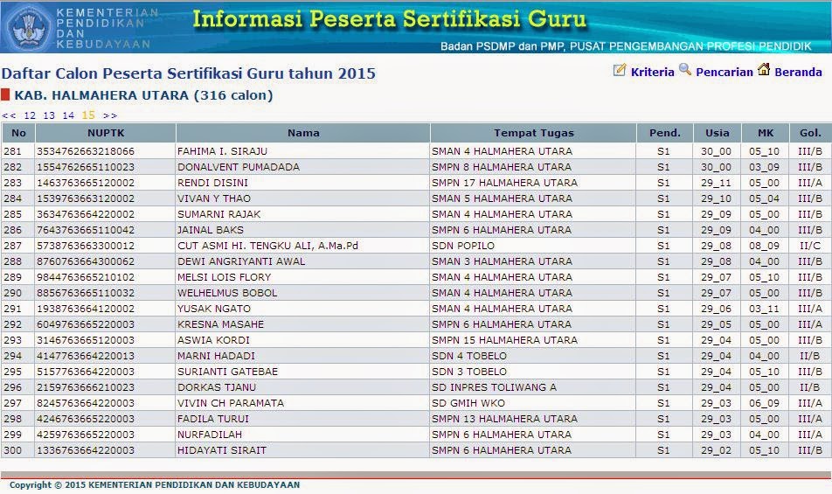Select name DONALVENT PUMADADA

[239, 167]
